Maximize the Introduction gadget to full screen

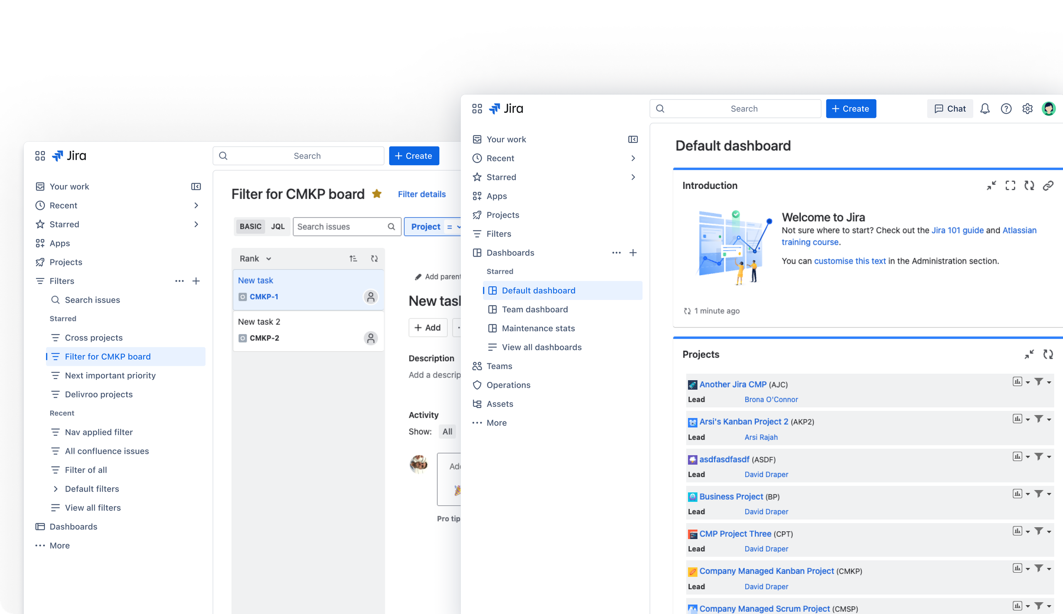[x=1010, y=186]
